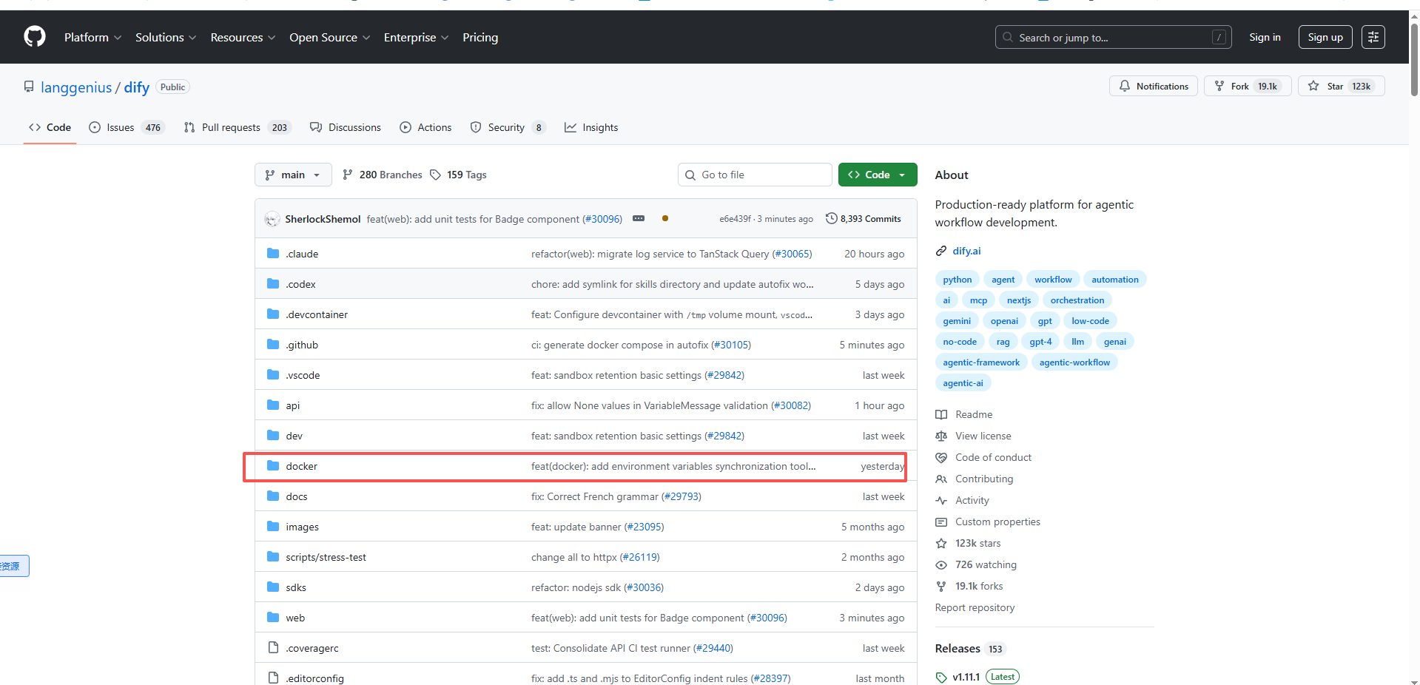
Task: Open the Releases 153 heading link
Action: [x=971, y=649]
